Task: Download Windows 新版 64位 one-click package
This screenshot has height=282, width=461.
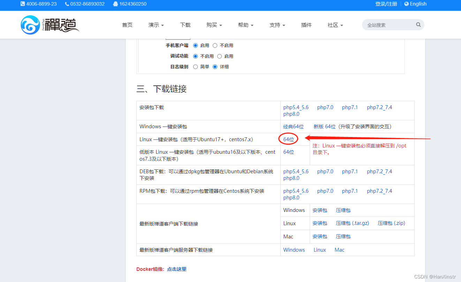Action: click(x=325, y=127)
